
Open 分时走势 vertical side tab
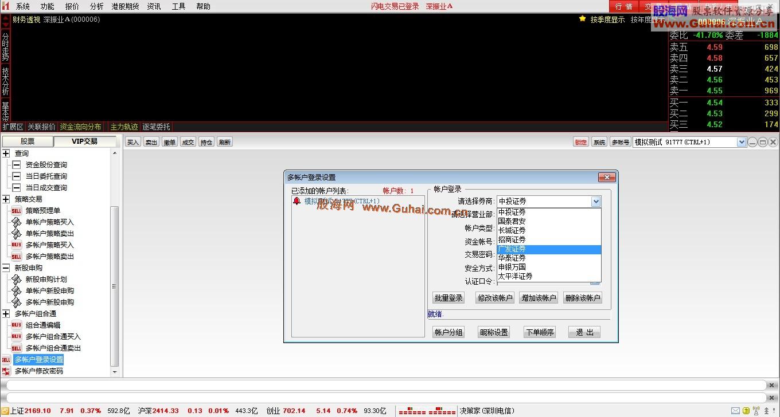point(5,46)
